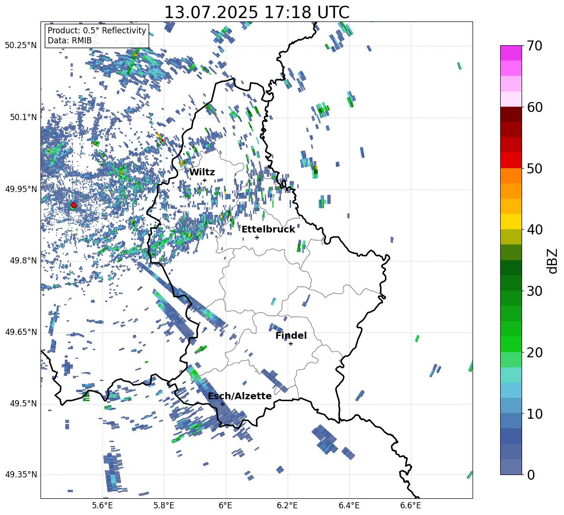Click the Product: 0.5° Reflectivity text
564x515 pixels.
tap(97, 30)
